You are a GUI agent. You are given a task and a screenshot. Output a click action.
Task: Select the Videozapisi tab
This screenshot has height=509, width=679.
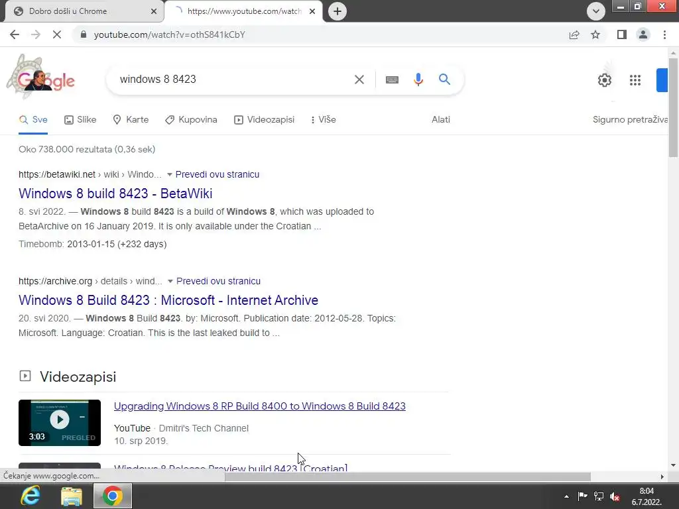(x=264, y=120)
